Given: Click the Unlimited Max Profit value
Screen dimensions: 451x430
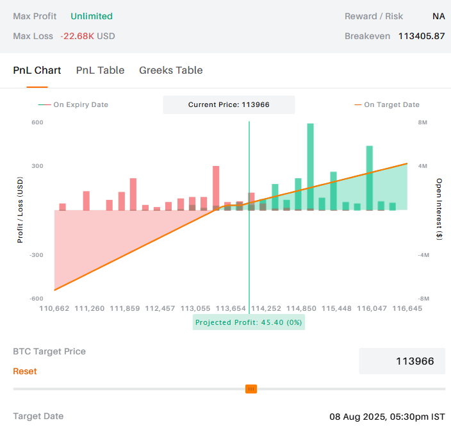Looking at the screenshot, I should click(x=92, y=16).
